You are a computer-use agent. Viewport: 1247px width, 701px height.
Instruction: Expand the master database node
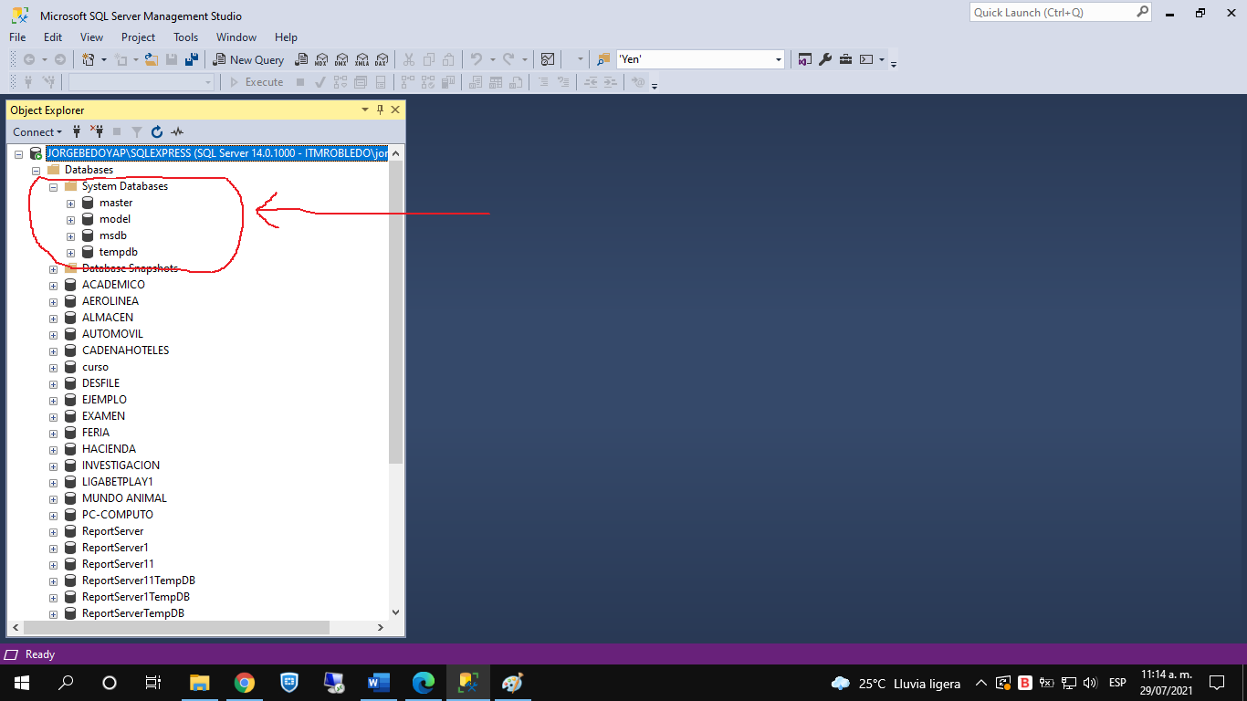[70, 204]
